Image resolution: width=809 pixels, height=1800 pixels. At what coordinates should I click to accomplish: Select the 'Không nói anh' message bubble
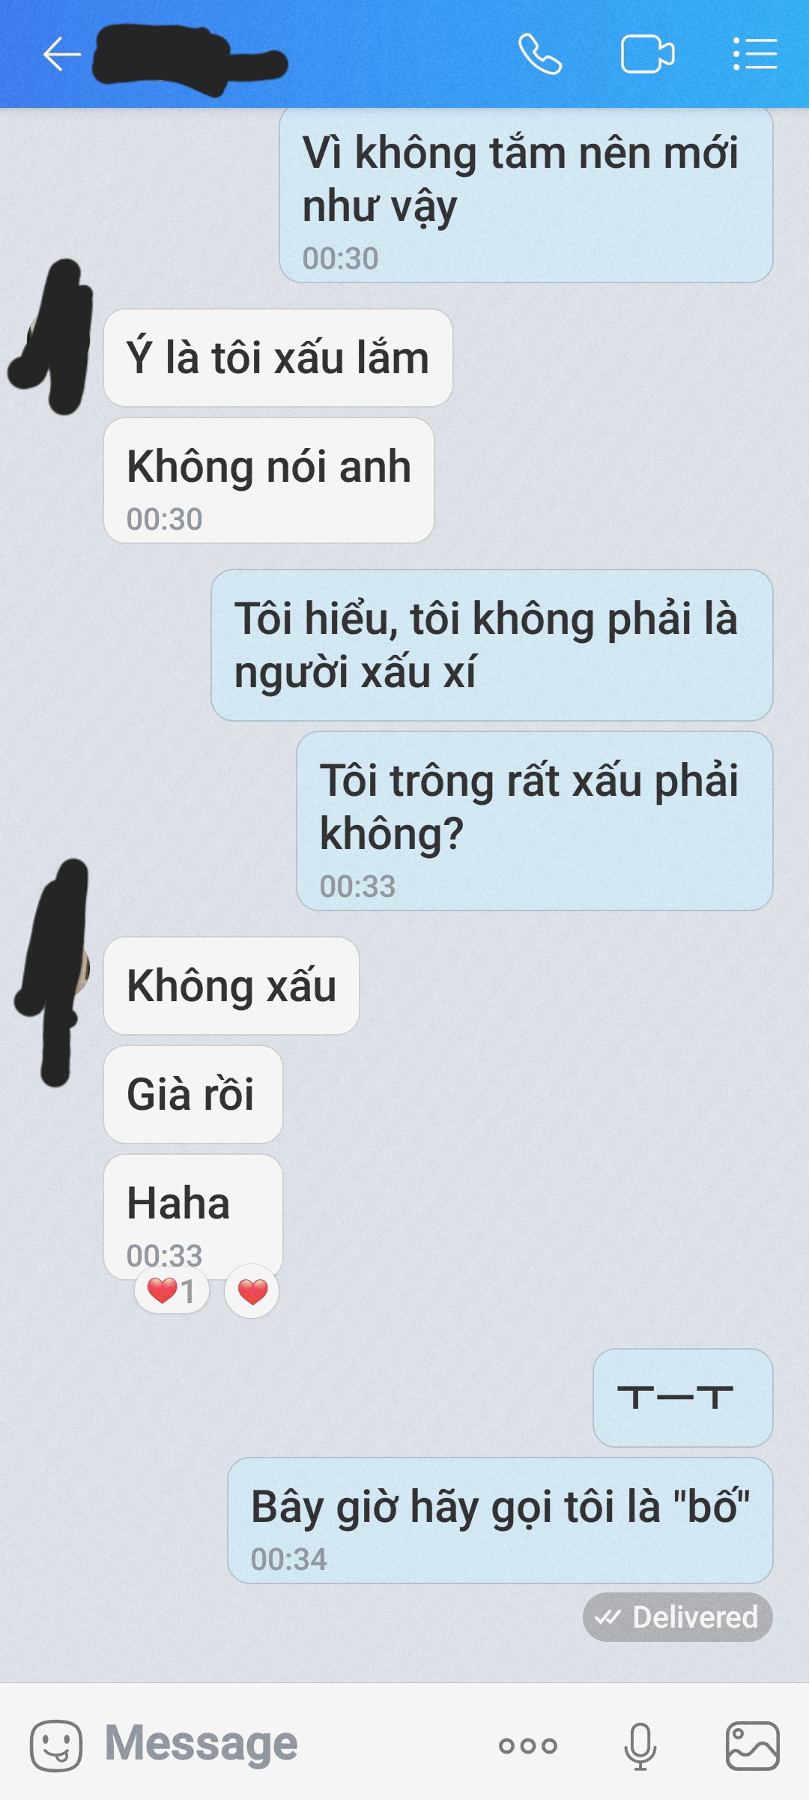pyautogui.click(x=269, y=480)
